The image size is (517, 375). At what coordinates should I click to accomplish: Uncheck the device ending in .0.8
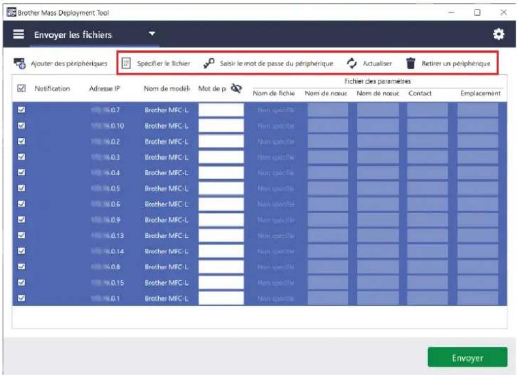tap(21, 266)
